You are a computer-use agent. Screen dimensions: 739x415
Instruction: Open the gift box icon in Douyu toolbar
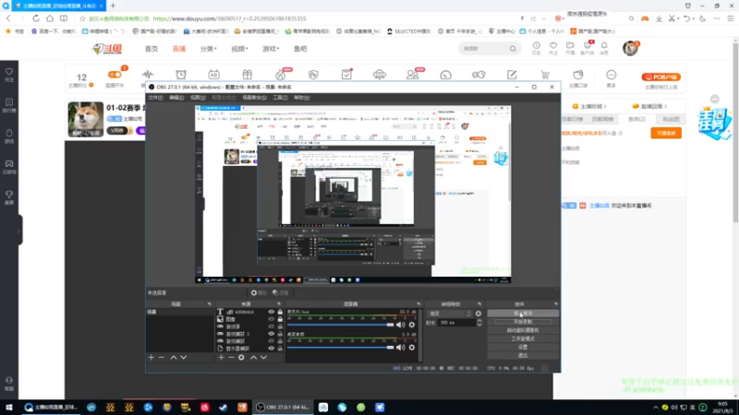[x=247, y=75]
